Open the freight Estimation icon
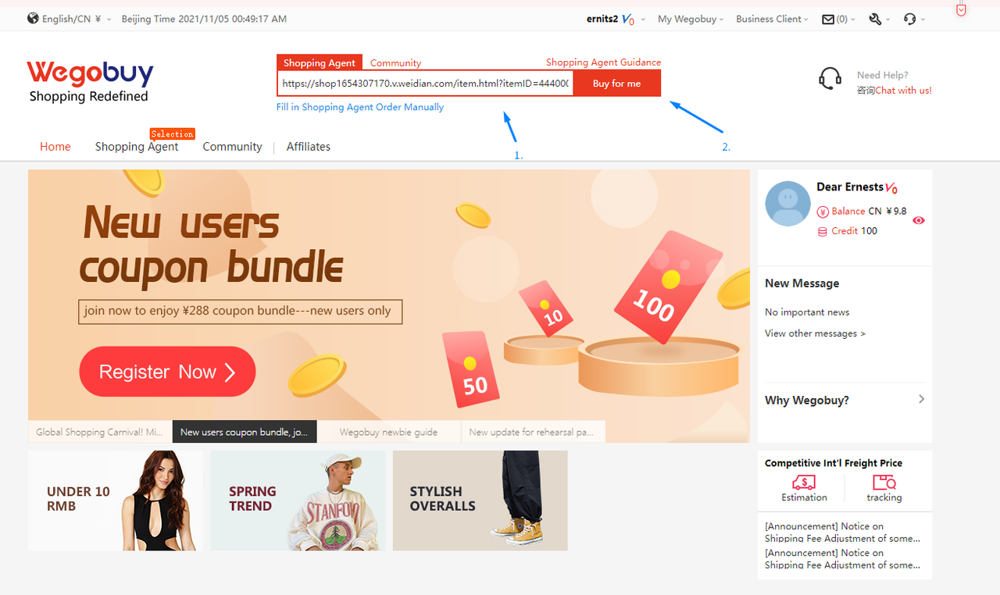 [804, 483]
